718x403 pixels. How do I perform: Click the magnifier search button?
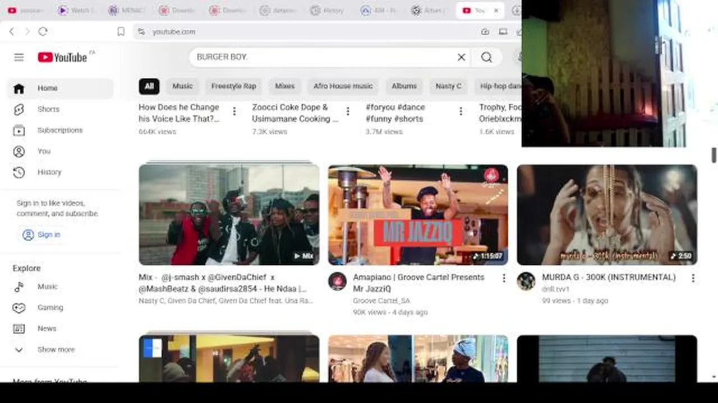[x=486, y=57]
